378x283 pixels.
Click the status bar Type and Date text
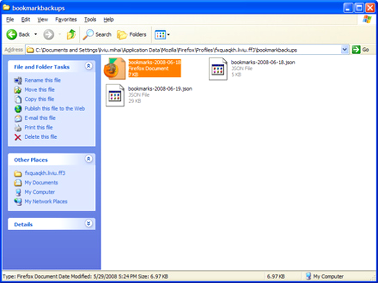tap(85, 276)
